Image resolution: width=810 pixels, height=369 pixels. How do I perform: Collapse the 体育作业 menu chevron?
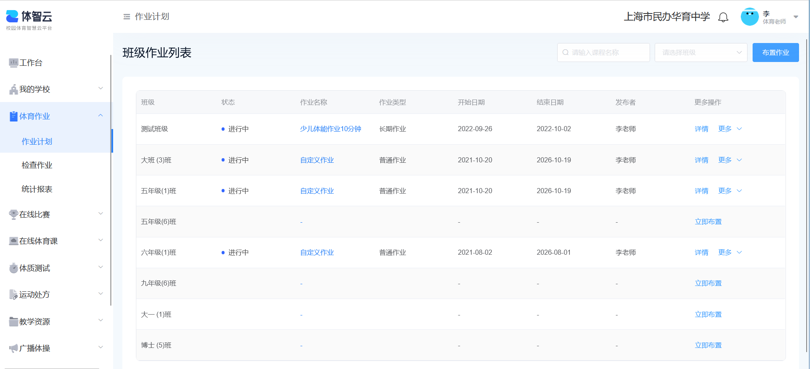click(x=100, y=116)
